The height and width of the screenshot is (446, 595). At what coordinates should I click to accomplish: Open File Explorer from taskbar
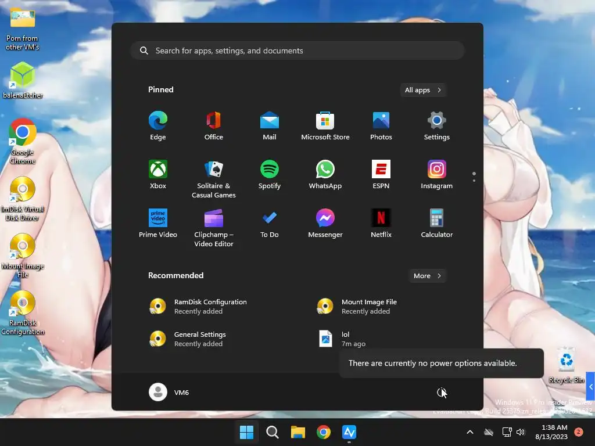tap(298, 432)
